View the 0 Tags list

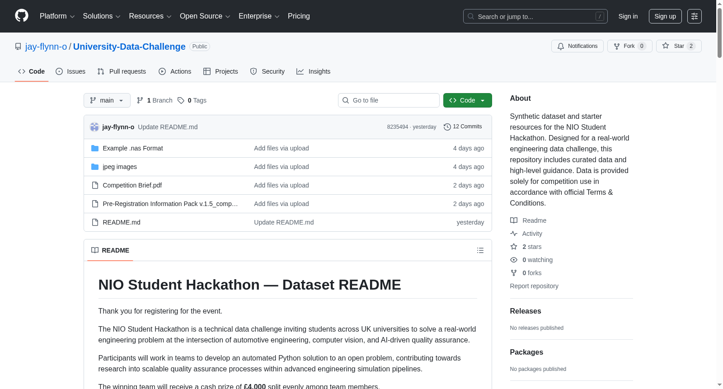pos(192,100)
